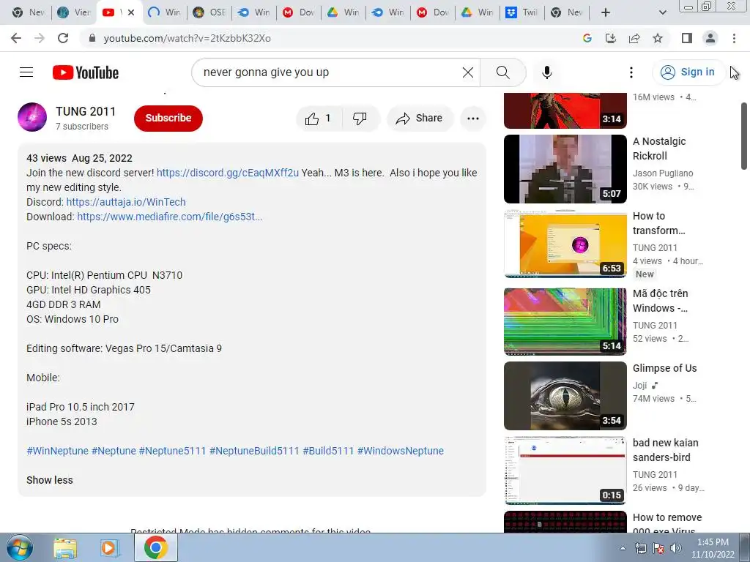
Task: Click the #WindowsNeptune hashtag
Action: [401, 451]
